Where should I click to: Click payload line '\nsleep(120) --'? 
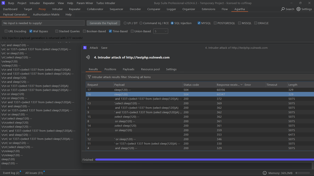(x=11, y=65)
